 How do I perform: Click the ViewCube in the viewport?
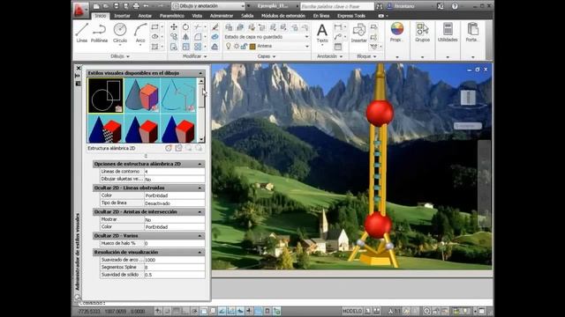point(468,98)
